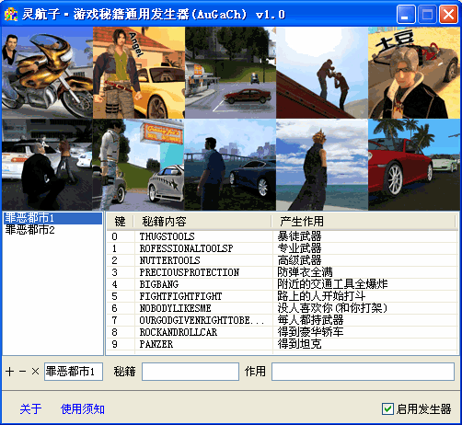Toggle the 启用发生器 checkbox
Screen dimensions: 462x425
pyautogui.click(x=387, y=409)
